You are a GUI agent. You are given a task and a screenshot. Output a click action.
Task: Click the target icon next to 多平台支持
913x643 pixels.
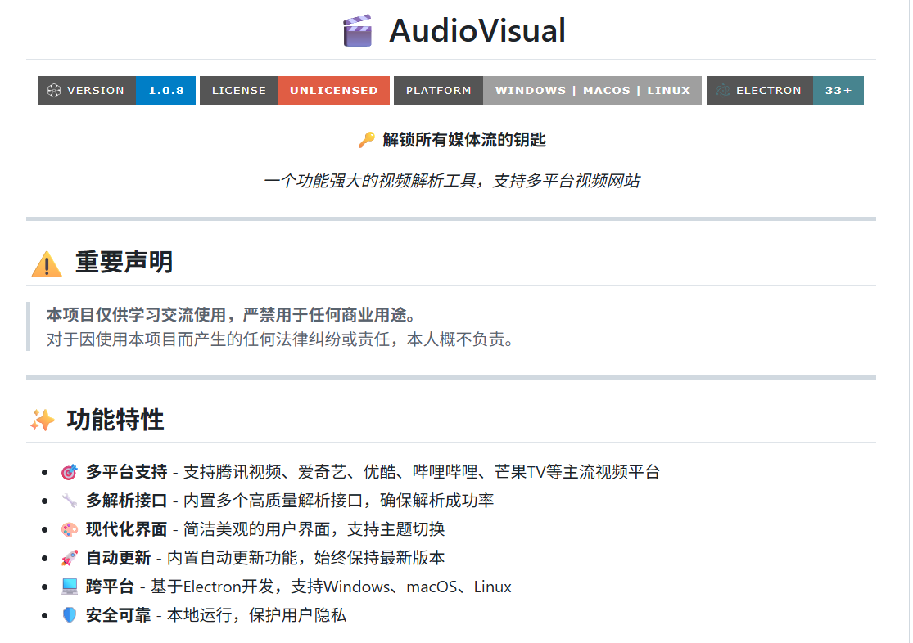[x=70, y=472]
